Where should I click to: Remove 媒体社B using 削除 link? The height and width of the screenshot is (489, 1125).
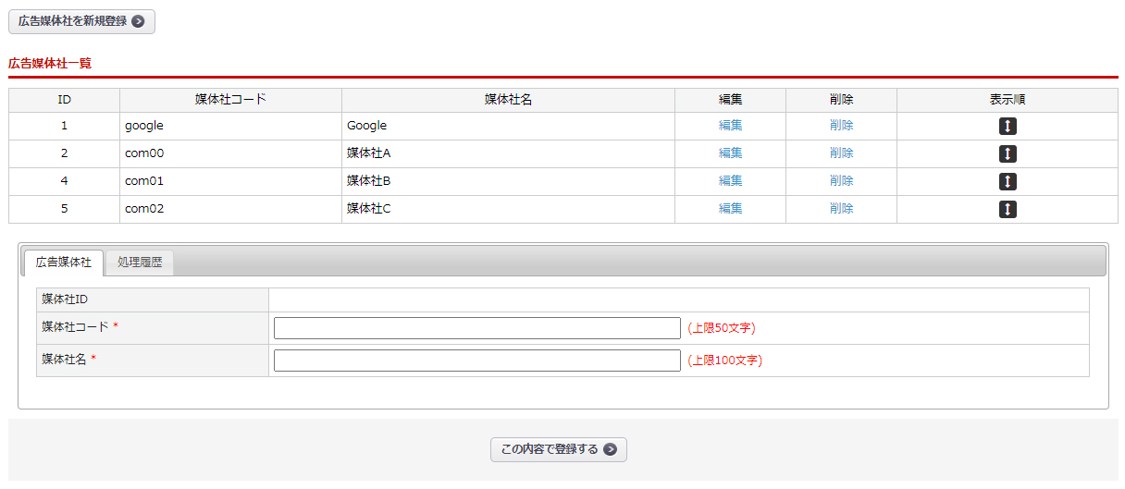841,181
